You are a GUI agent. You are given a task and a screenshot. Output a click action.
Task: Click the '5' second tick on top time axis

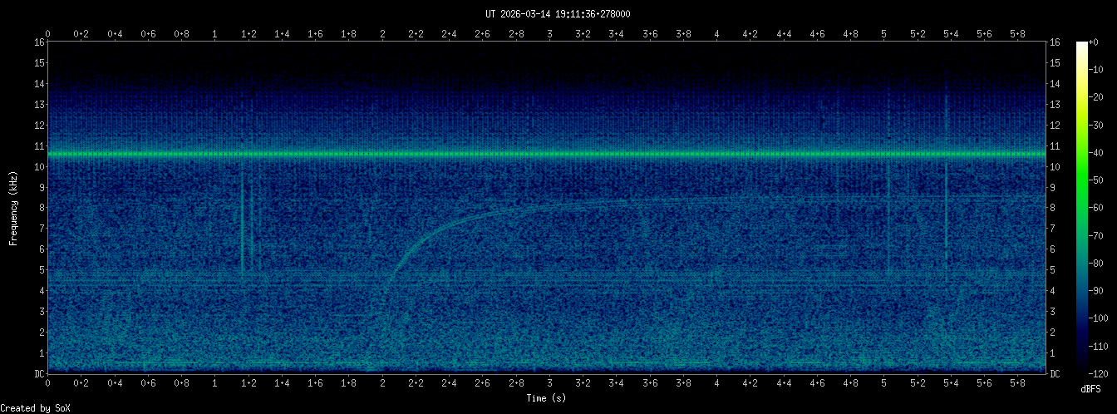(x=884, y=33)
